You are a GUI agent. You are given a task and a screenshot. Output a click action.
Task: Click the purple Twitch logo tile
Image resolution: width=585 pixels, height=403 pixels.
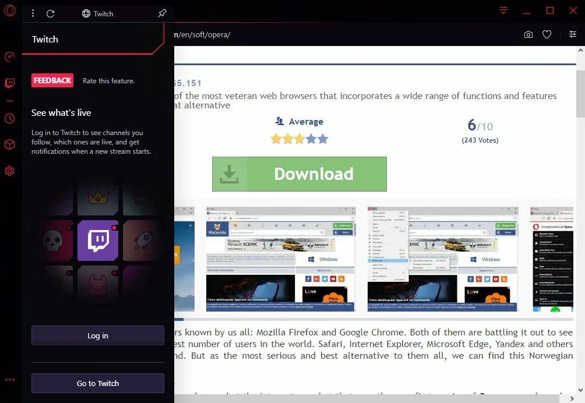tap(98, 241)
